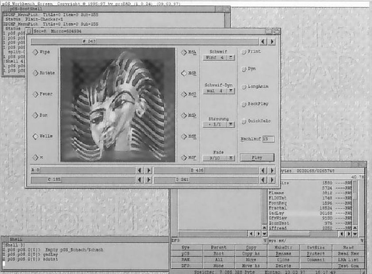The width and height of the screenshot is (372, 274).
Task: Increase slider A with its right arrow
Action: point(148,170)
